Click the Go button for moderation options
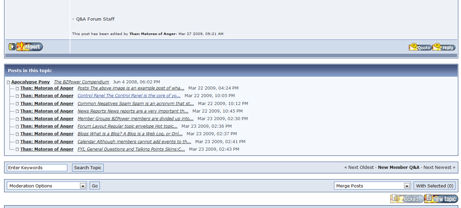The image size is (461, 208). point(95,186)
